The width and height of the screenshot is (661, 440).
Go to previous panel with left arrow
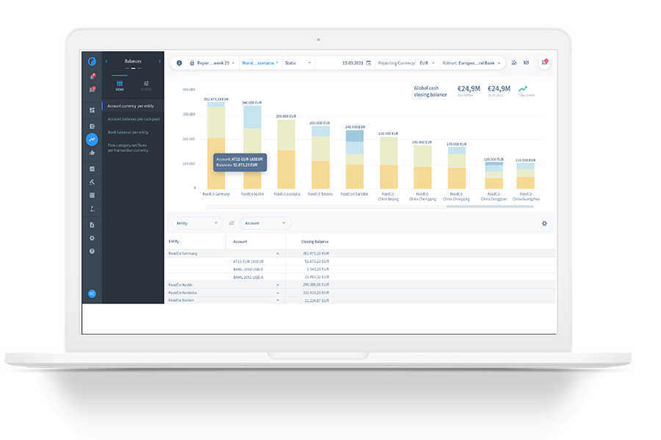(x=106, y=62)
